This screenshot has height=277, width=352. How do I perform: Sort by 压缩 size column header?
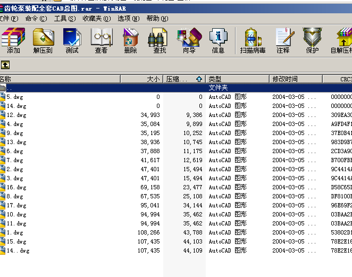(x=185, y=79)
